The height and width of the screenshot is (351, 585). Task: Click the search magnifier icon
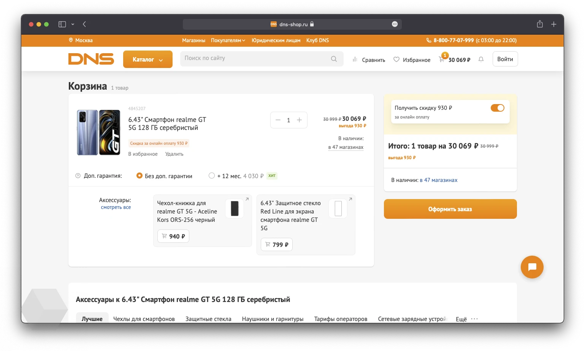coord(334,59)
